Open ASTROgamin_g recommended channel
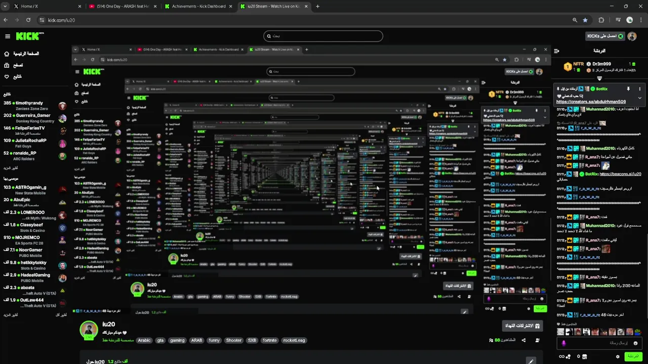Screen dimensions: 648x364 (x=34, y=190)
